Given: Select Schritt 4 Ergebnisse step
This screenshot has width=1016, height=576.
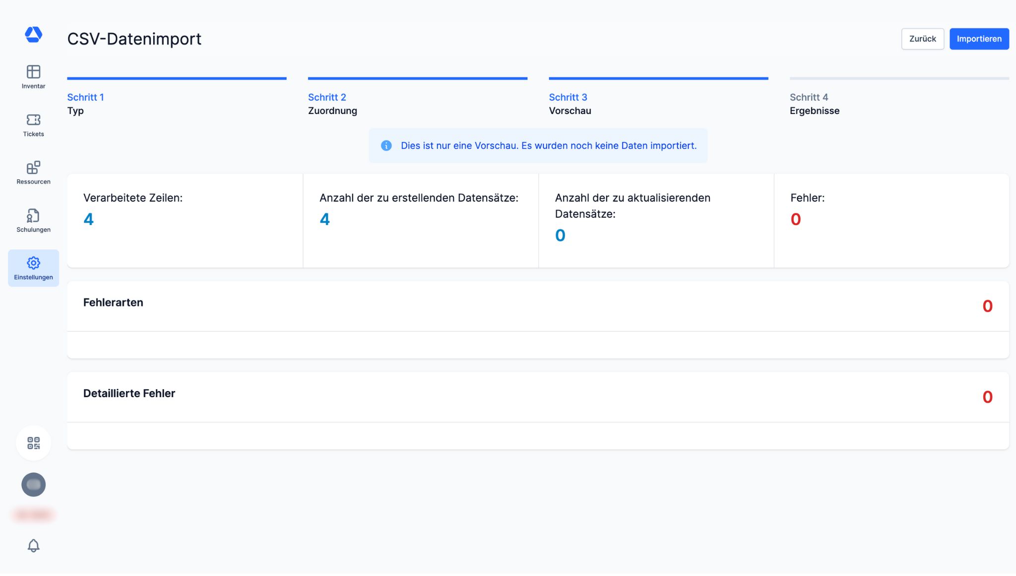Looking at the screenshot, I should [x=814, y=104].
